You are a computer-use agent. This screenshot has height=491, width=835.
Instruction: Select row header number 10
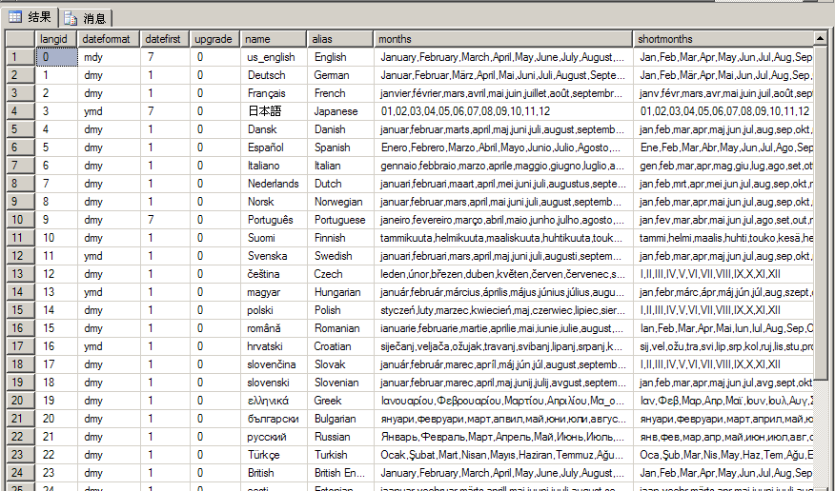[x=21, y=220]
